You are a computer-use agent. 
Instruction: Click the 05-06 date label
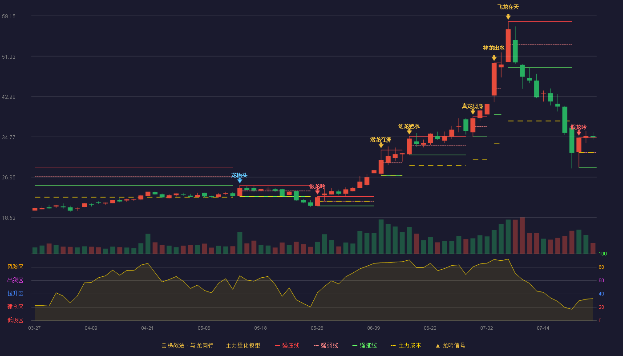click(204, 328)
